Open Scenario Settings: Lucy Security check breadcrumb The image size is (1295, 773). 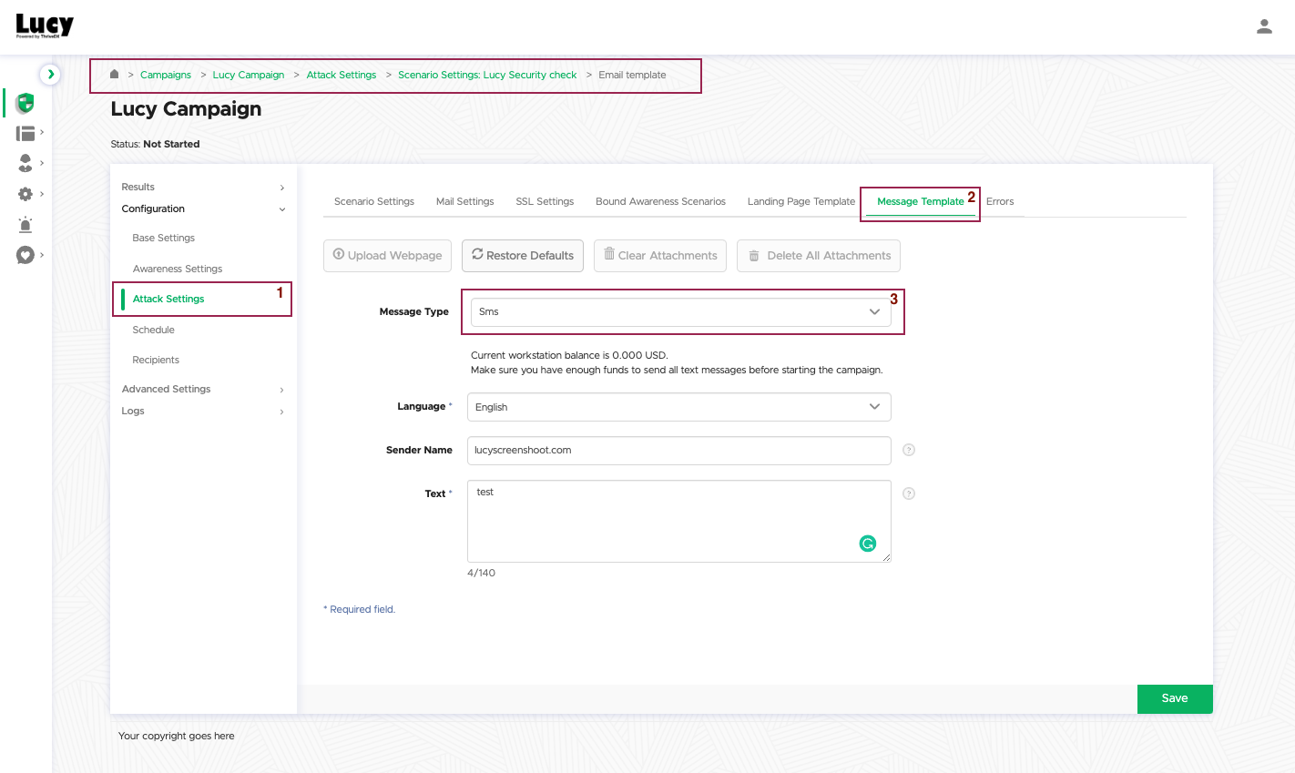[x=487, y=75]
